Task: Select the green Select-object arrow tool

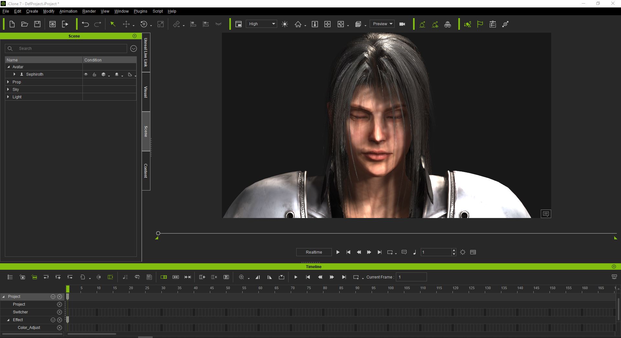Action: 113,24
